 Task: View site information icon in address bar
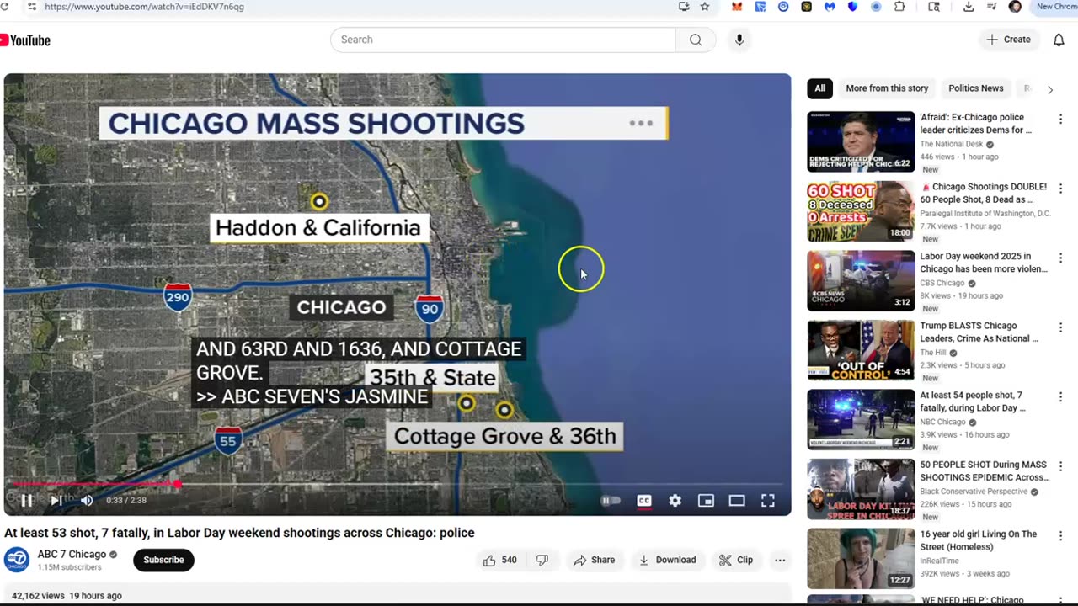pos(32,7)
